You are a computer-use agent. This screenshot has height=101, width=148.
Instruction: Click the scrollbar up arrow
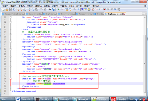[x=145, y=17]
